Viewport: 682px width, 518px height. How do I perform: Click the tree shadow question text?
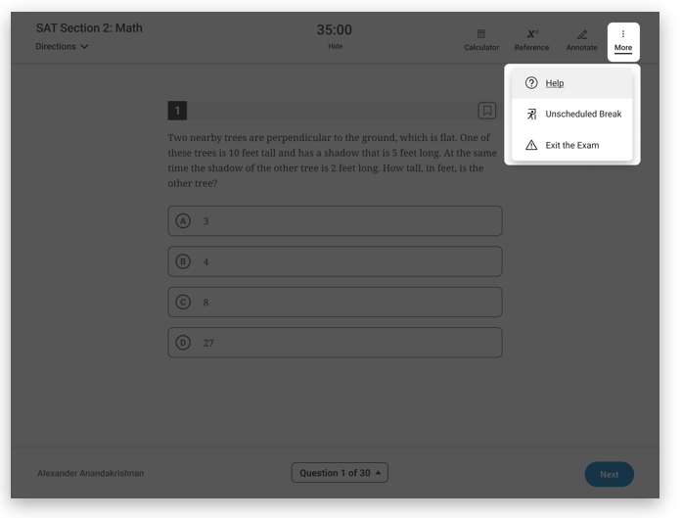click(333, 161)
